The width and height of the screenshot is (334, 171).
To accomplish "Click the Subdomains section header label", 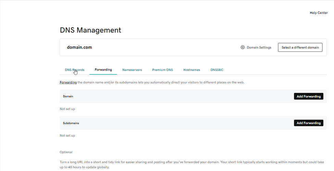I will 71,123.
